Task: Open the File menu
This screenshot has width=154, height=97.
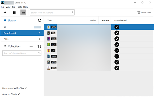Action: tap(3, 7)
